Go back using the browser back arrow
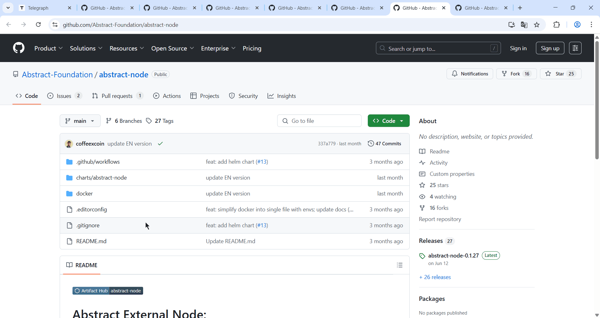 pyautogui.click(x=9, y=25)
